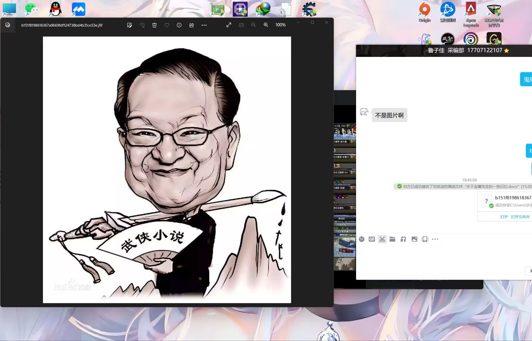Open the emoji picker in QQ chat
The image size is (532, 341).
tap(362, 239)
